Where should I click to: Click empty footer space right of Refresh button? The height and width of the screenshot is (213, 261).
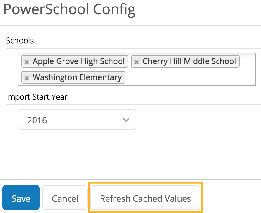point(231,197)
